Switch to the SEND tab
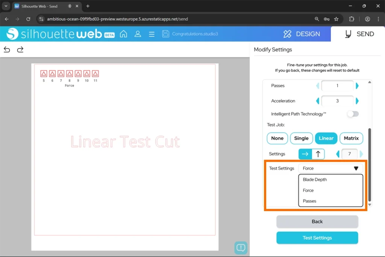385x257 pixels. [359, 34]
